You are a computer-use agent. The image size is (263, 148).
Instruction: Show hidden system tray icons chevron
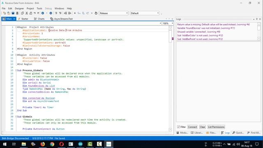click(x=224, y=144)
